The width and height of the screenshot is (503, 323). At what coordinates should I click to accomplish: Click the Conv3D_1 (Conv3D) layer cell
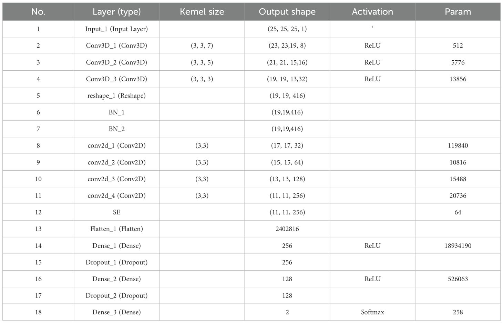pyautogui.click(x=116, y=46)
